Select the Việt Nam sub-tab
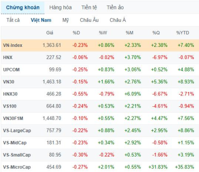This screenshot has height=172, width=199. (x=41, y=20)
